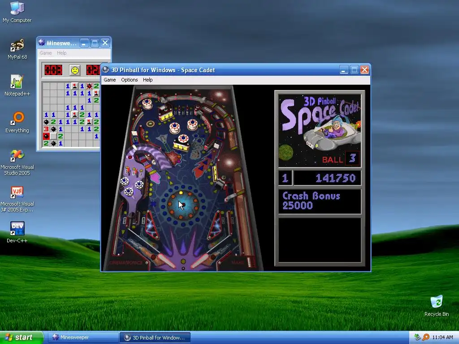The width and height of the screenshot is (459, 344).
Task: Close the Minesweeper window
Action: [x=105, y=43]
